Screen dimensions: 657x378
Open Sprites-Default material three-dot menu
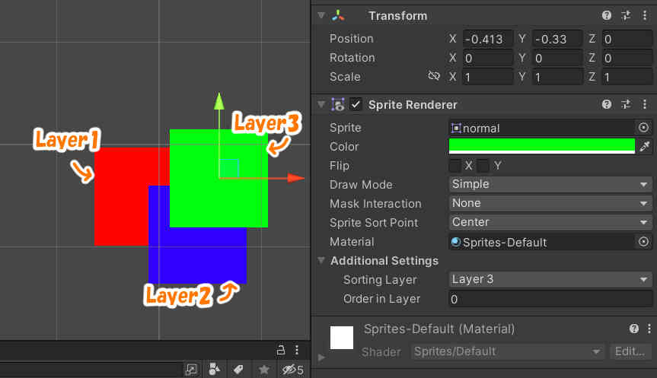coord(649,329)
